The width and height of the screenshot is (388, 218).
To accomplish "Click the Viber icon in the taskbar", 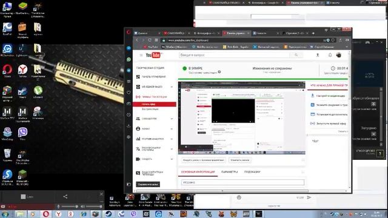I will click(x=133, y=214).
